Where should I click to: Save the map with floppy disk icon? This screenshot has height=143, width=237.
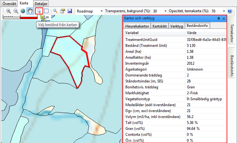pos(70,11)
